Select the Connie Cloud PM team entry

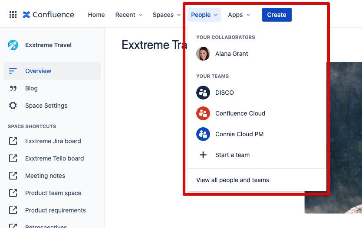pyautogui.click(x=257, y=134)
